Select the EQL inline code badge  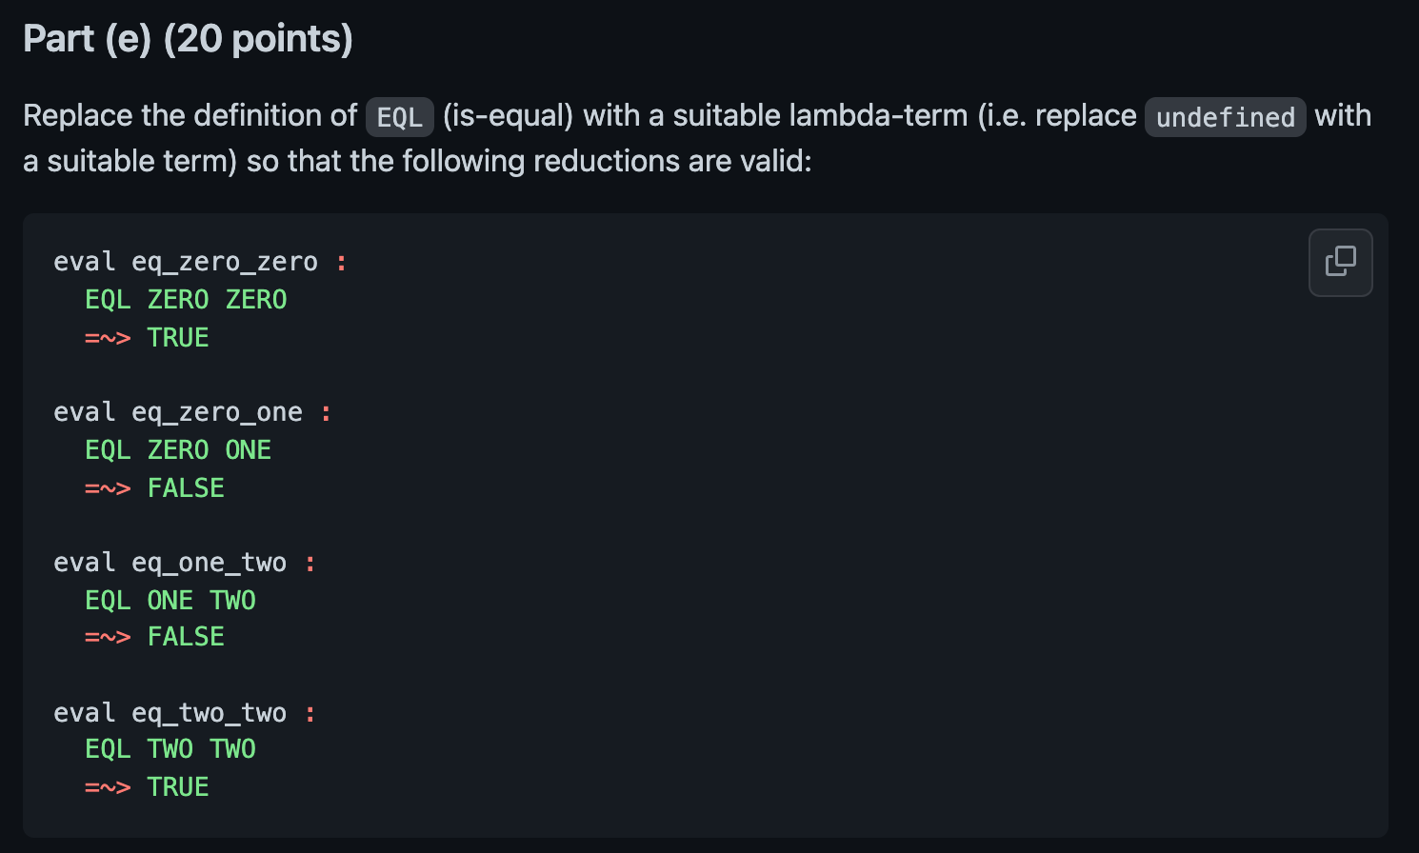click(x=399, y=116)
